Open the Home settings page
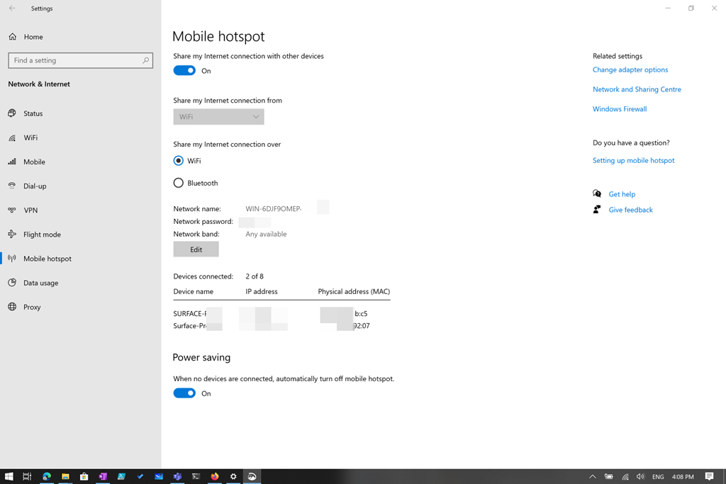Image resolution: width=726 pixels, height=484 pixels. pyautogui.click(x=33, y=37)
